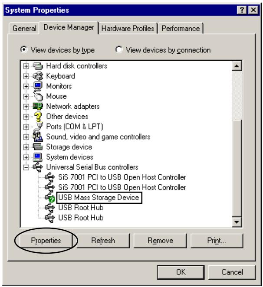Screen dimensions: 263x287
Task: Click the Monitors device icon
Action: click(x=38, y=86)
